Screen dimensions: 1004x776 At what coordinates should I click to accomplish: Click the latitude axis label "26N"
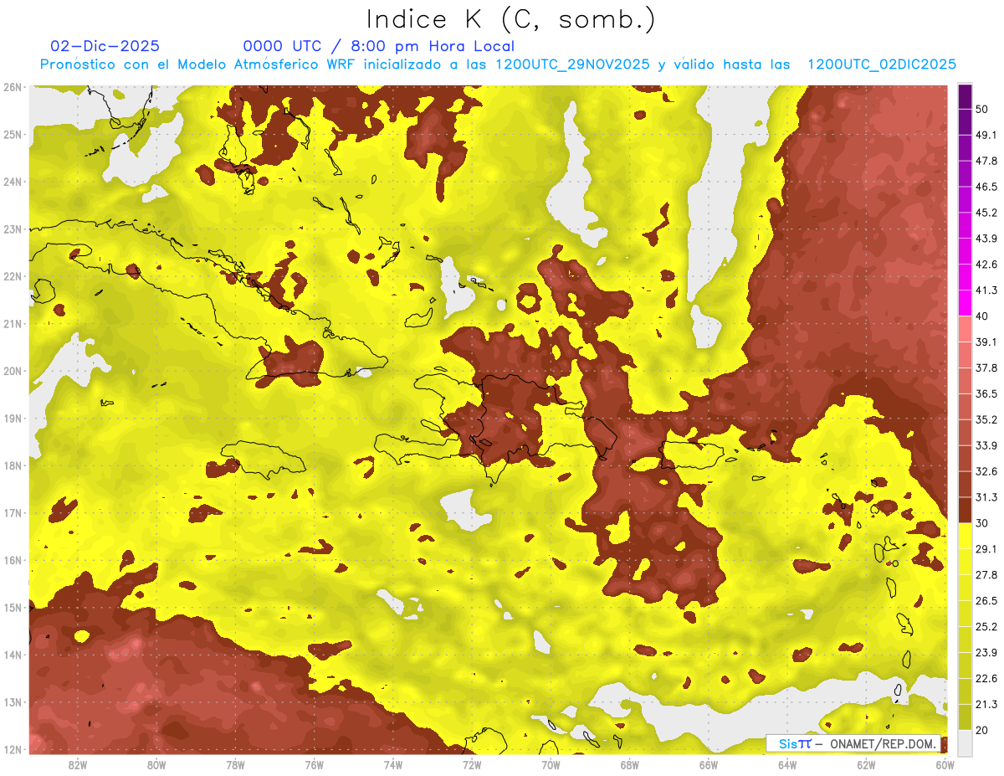pyautogui.click(x=13, y=87)
